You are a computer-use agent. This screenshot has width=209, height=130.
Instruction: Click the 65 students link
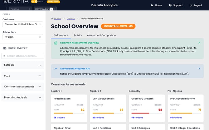(x=60, y=118)
